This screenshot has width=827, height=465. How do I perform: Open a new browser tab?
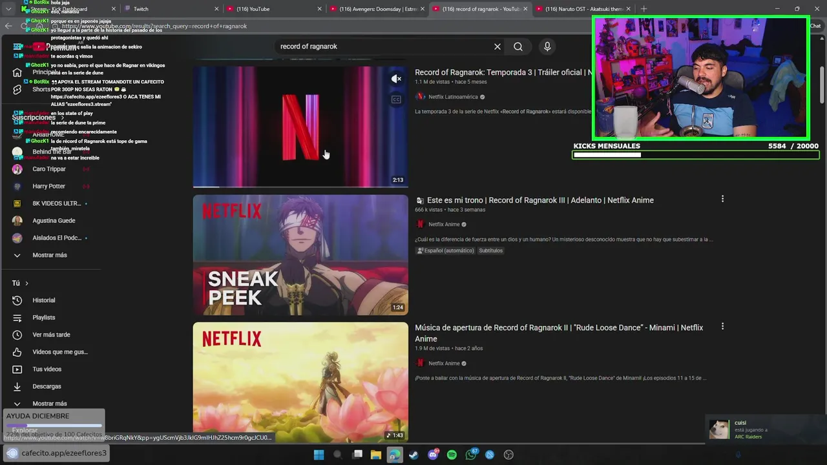[x=644, y=9]
